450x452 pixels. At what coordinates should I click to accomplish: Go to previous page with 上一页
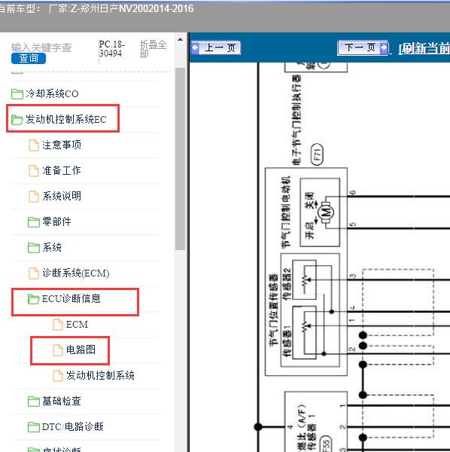coord(216,48)
